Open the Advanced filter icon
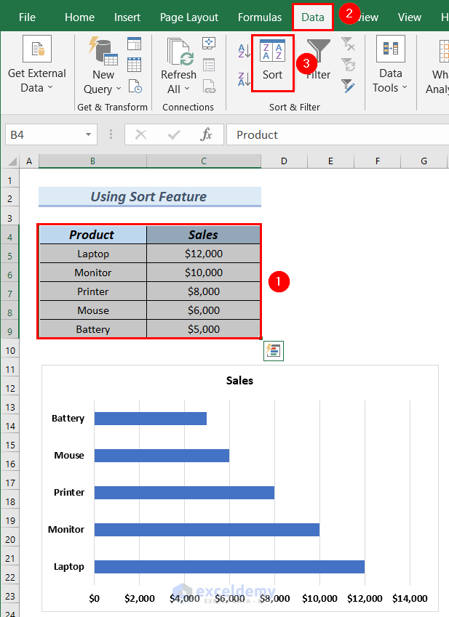This screenshot has width=449, height=617. (348, 85)
